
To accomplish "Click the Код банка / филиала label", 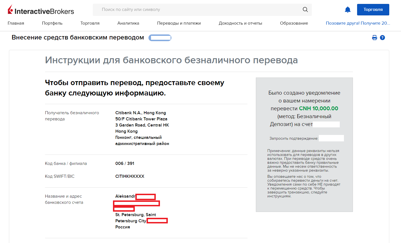I will pyautogui.click(x=66, y=163).
